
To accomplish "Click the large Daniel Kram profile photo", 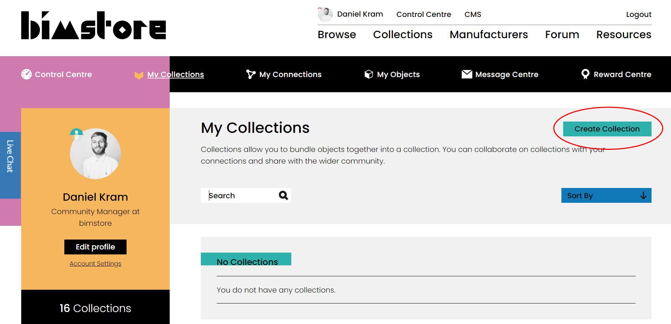I will pyautogui.click(x=95, y=154).
